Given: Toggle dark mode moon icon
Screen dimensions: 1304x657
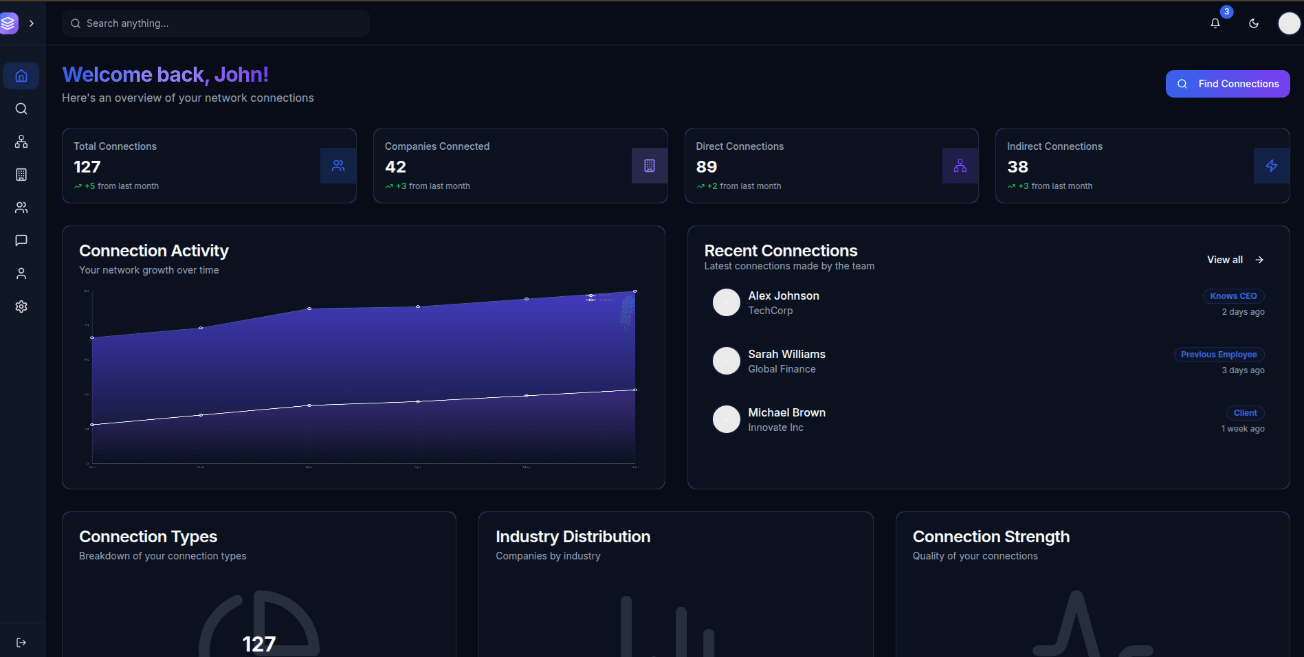Looking at the screenshot, I should (1253, 23).
